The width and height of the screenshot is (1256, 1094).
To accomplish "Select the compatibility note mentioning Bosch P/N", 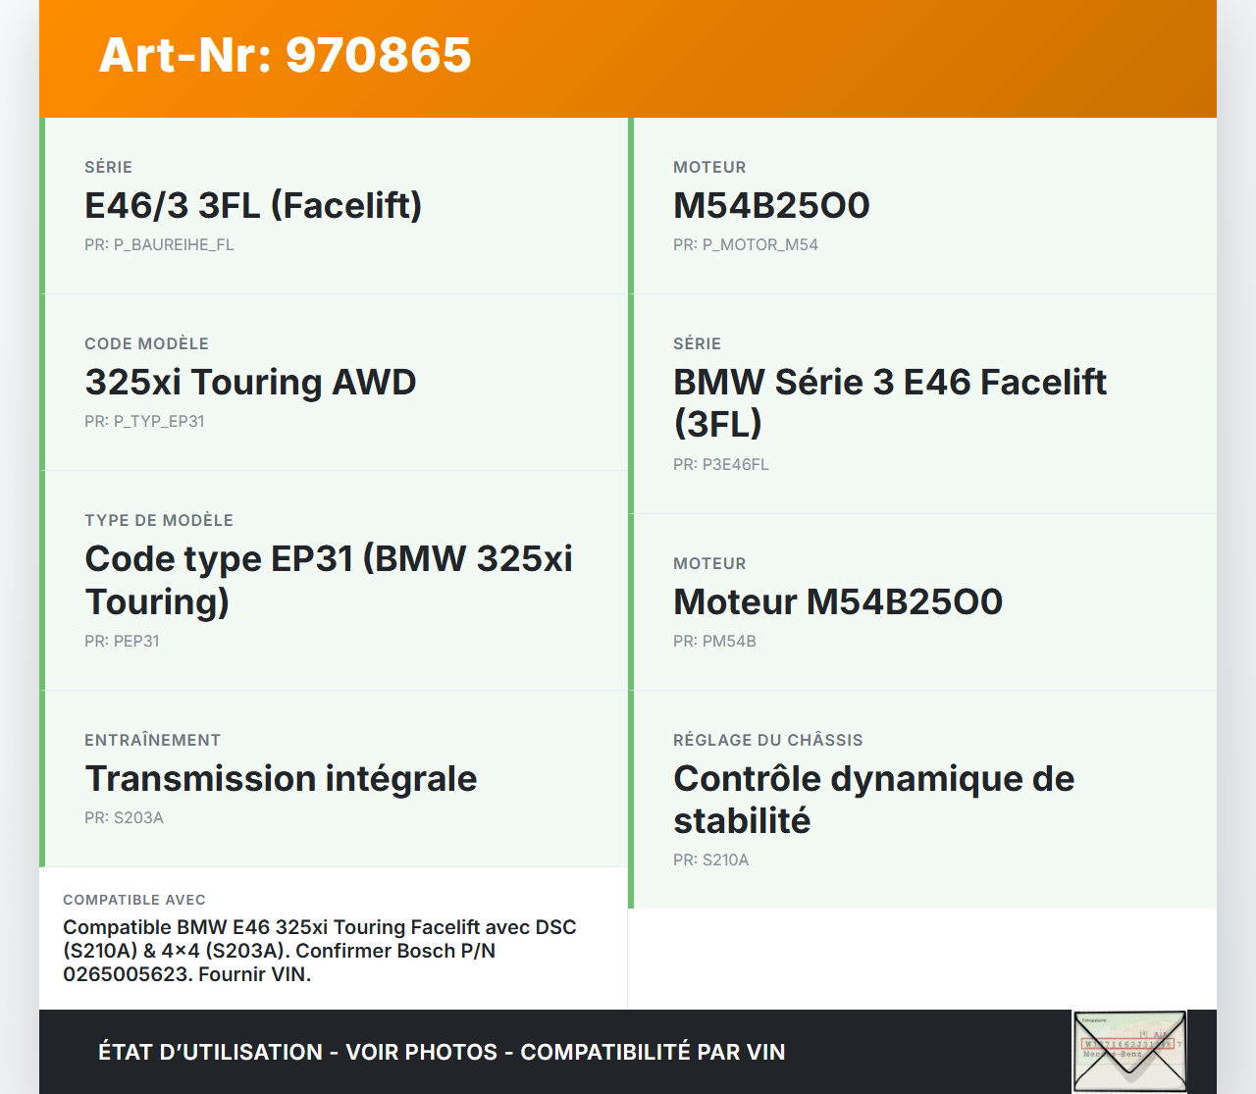I will click(320, 951).
